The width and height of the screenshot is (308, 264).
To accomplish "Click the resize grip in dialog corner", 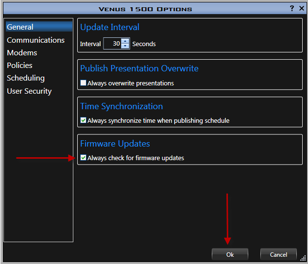I will 304,260.
